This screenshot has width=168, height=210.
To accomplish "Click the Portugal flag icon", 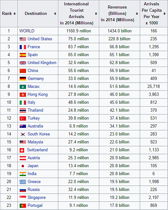I will pos(23,206).
